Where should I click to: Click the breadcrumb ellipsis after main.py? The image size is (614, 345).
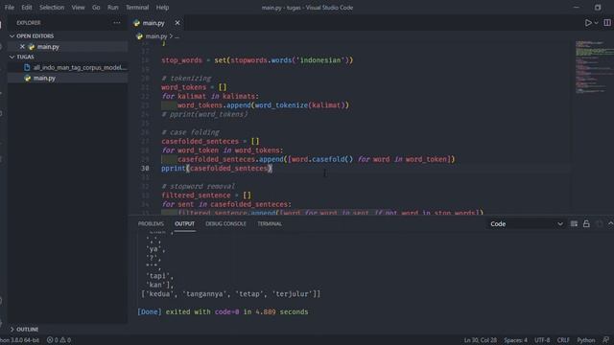click(177, 36)
